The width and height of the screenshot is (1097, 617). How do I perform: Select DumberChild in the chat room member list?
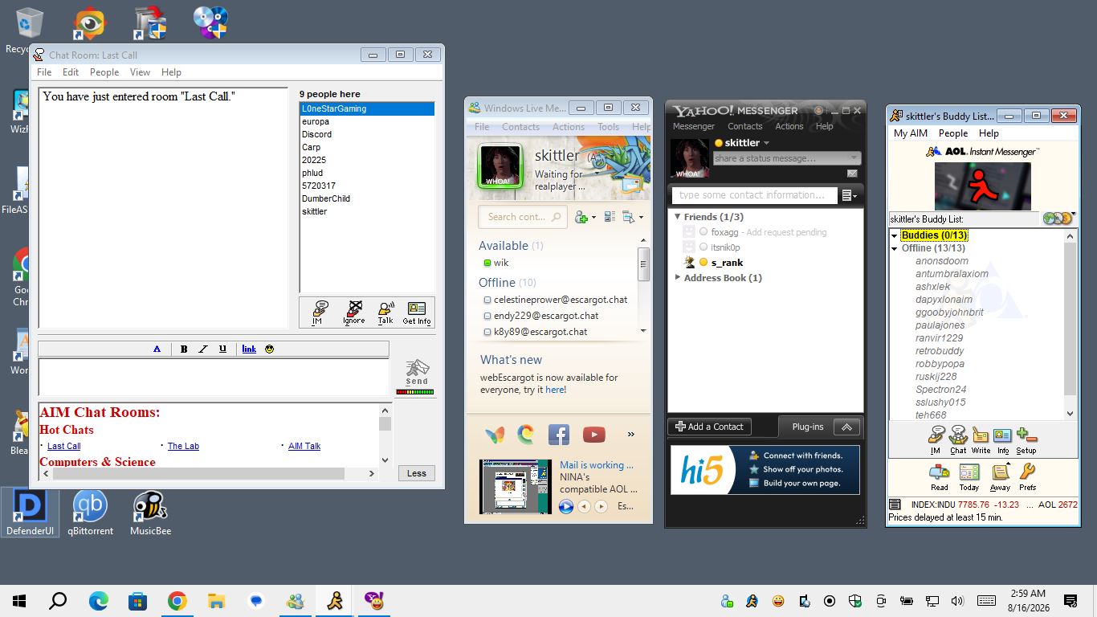tap(326, 198)
